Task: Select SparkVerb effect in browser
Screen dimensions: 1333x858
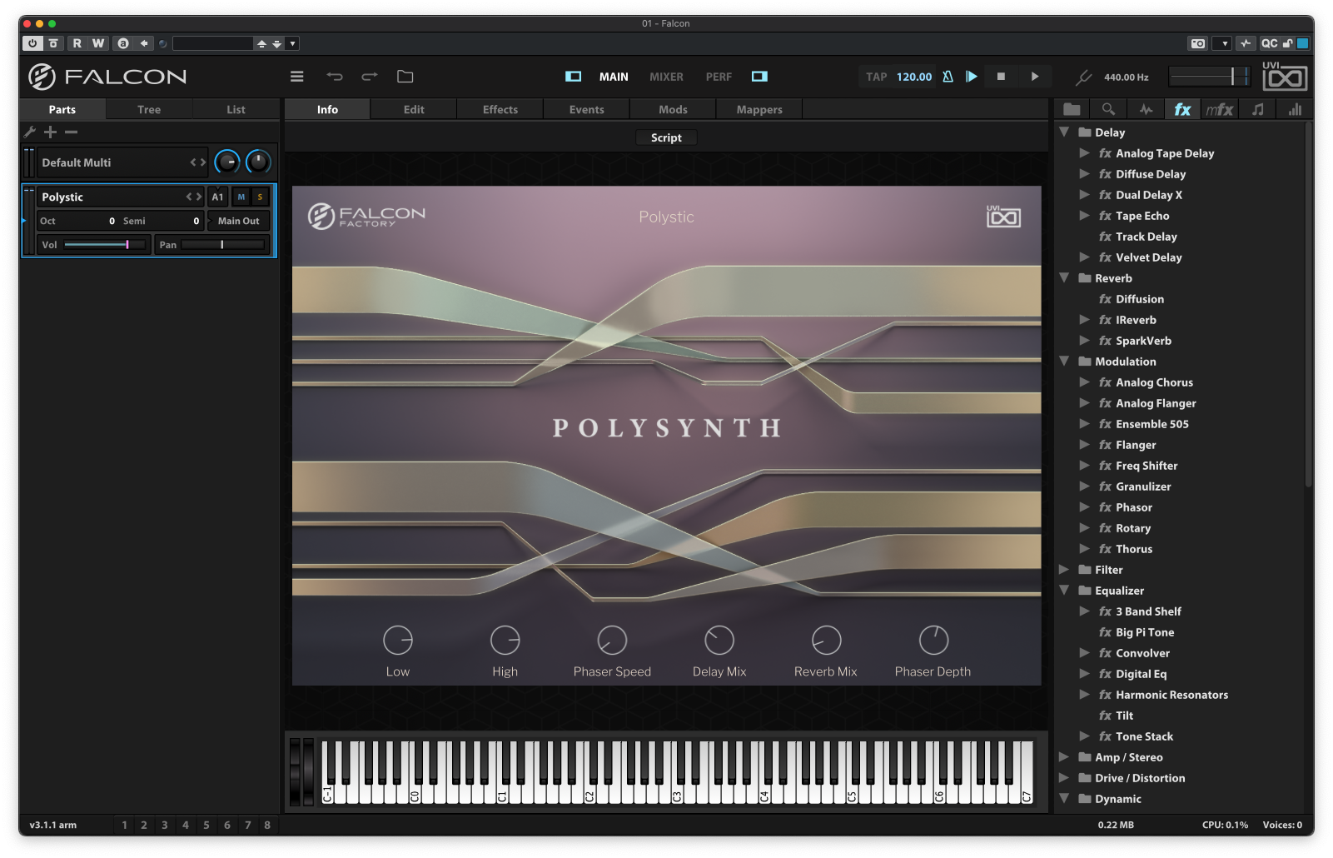Action: tap(1143, 340)
